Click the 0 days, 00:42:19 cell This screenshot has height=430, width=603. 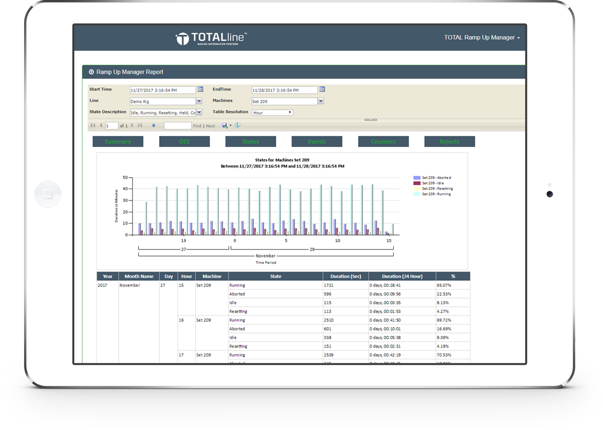402,355
